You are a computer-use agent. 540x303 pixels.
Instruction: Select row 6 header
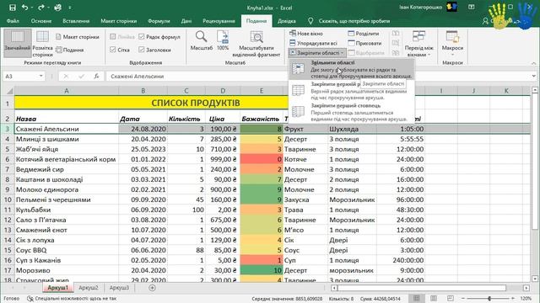tap(8, 159)
